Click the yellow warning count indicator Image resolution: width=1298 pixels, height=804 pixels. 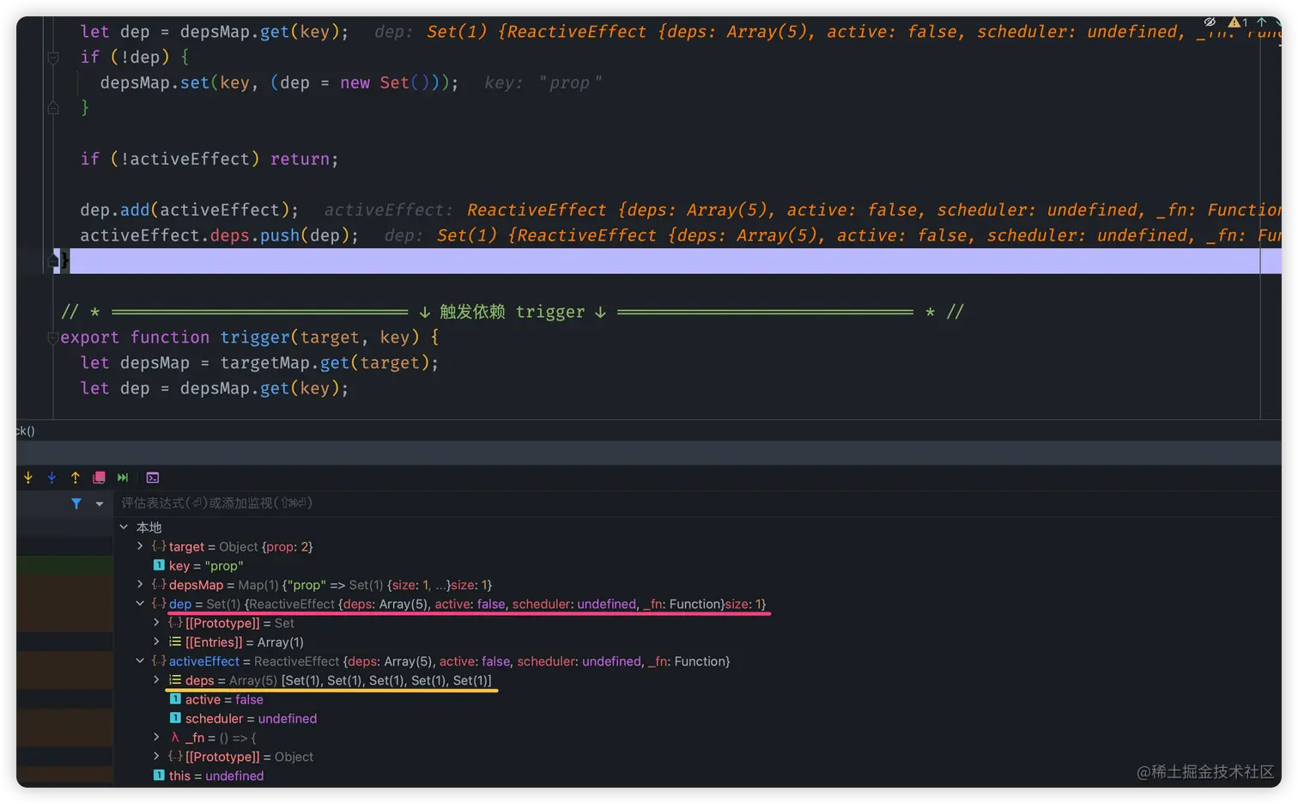[1239, 22]
